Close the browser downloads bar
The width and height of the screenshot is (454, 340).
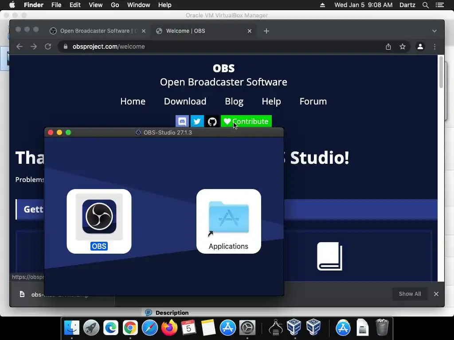click(436, 294)
